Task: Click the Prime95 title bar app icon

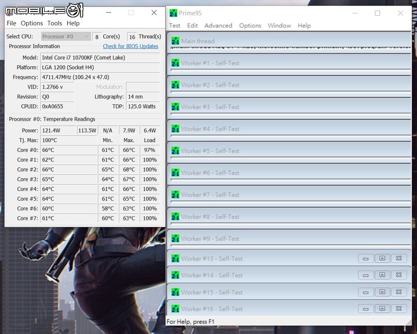Action: click(173, 13)
